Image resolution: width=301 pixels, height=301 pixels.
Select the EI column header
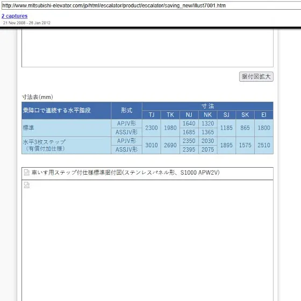click(264, 115)
